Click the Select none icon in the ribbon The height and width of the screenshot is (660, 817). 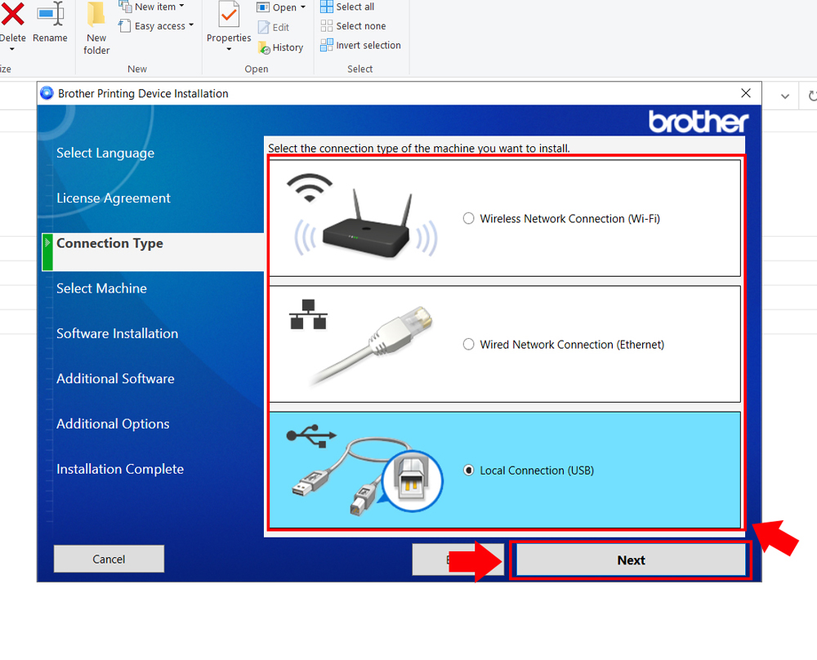pyautogui.click(x=326, y=26)
